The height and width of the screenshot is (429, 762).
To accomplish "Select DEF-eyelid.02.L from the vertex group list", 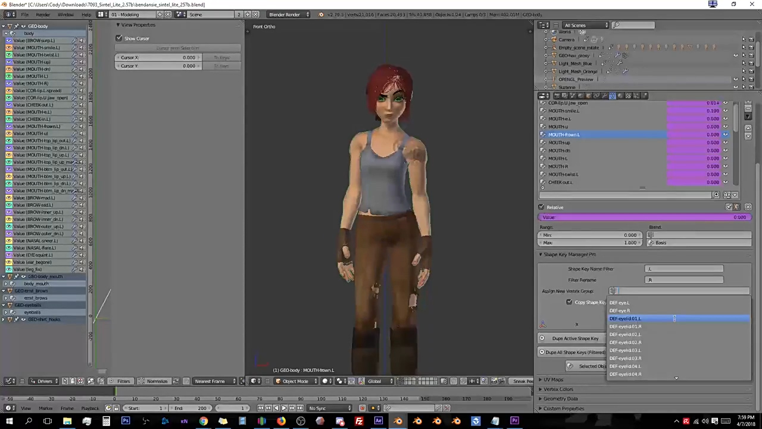I will 625,334.
